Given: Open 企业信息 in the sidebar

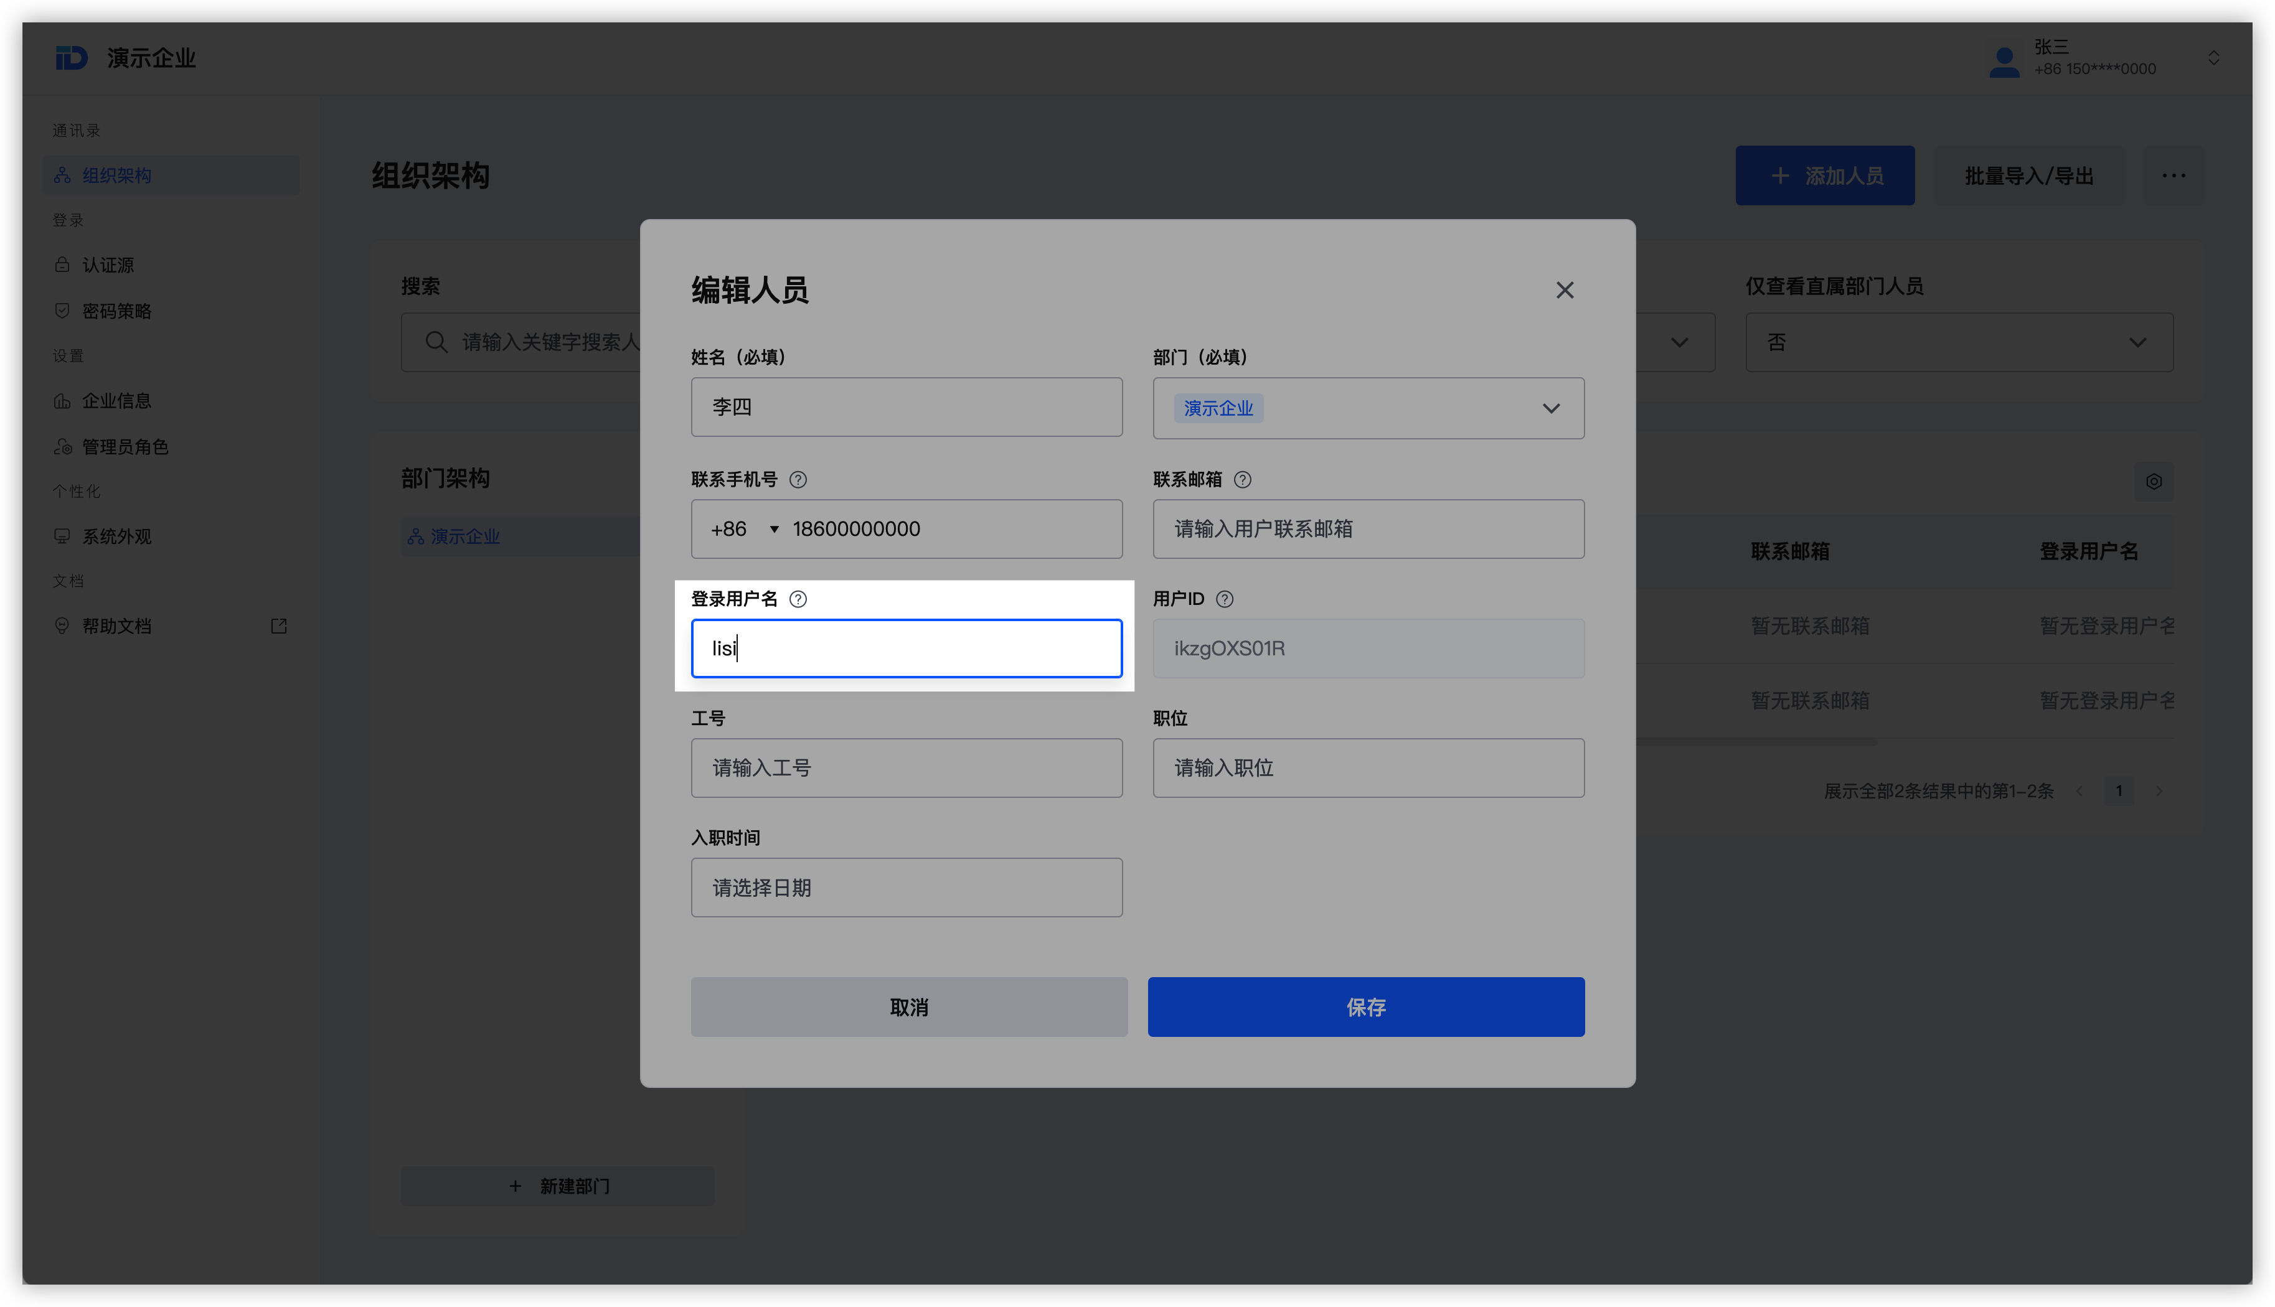Looking at the screenshot, I should (x=171, y=400).
